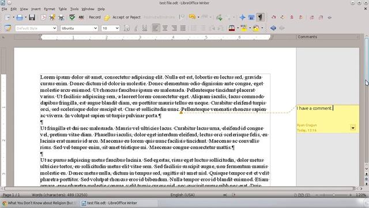369x208 pixels.
Task: Open the Gallery icon
Action: pos(251,17)
